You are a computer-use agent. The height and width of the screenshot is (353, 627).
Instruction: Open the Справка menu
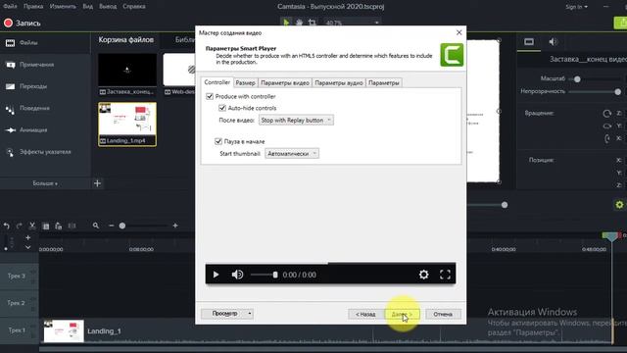pos(134,7)
